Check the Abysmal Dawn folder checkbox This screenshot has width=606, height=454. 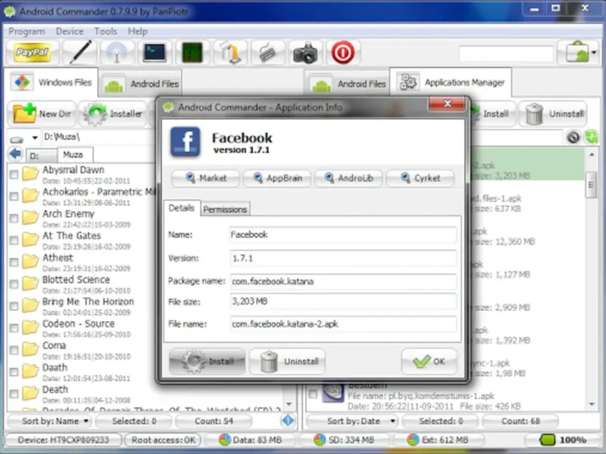(x=14, y=175)
